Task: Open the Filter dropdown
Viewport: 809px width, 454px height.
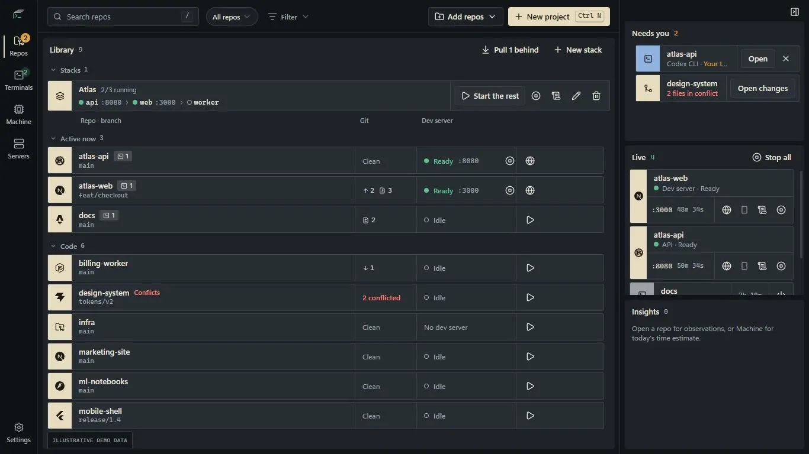Action: [x=288, y=17]
